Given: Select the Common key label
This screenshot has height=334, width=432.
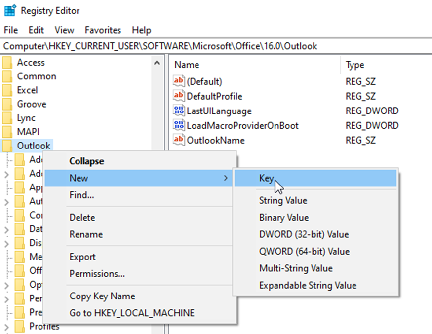Looking at the screenshot, I should (x=37, y=76).
